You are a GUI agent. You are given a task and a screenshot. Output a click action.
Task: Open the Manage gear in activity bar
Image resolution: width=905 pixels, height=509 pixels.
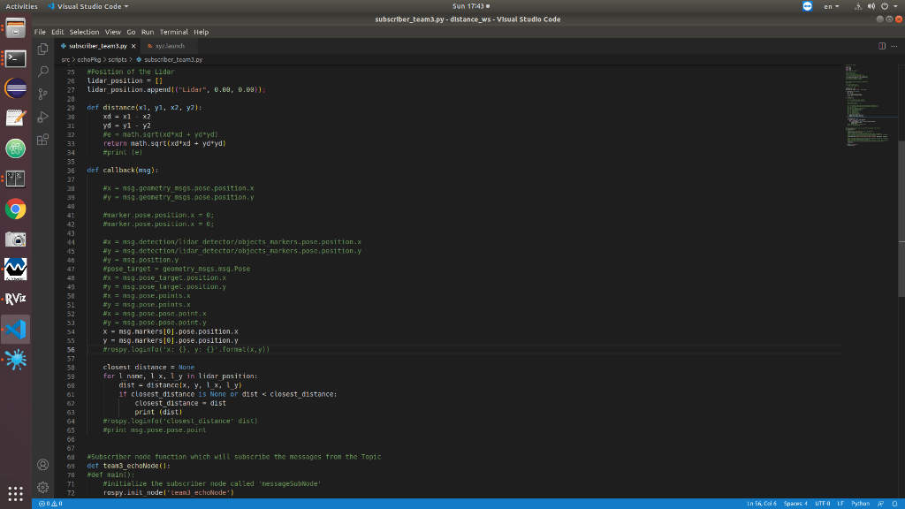[x=42, y=488]
